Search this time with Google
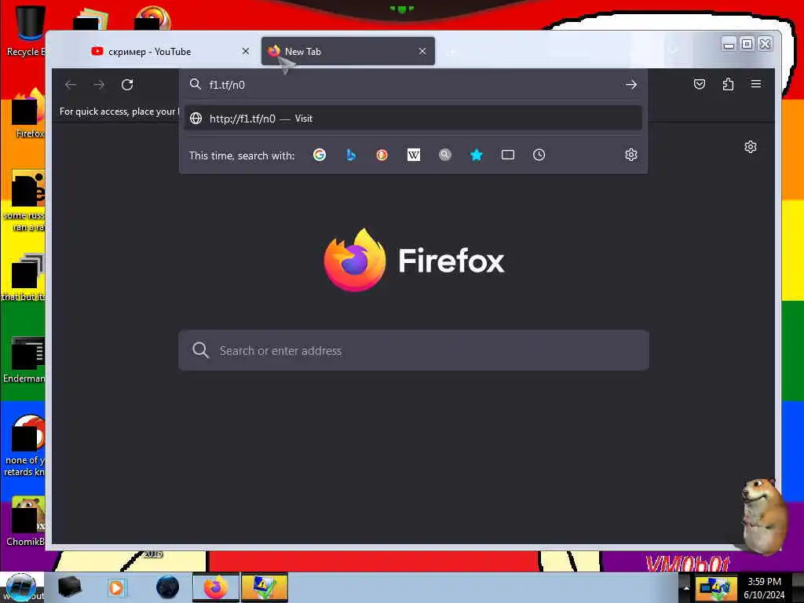 (x=320, y=155)
